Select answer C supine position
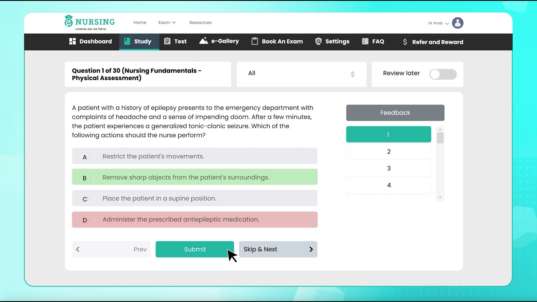 click(x=195, y=198)
